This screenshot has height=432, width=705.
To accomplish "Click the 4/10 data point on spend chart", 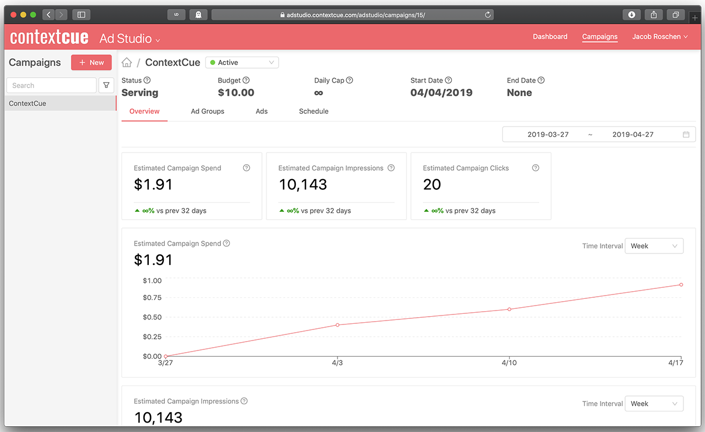I will [x=509, y=309].
